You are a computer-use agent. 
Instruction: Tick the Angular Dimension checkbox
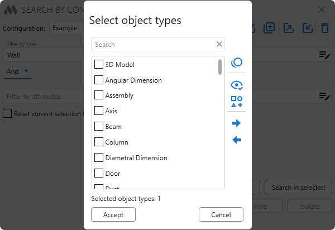tap(99, 80)
